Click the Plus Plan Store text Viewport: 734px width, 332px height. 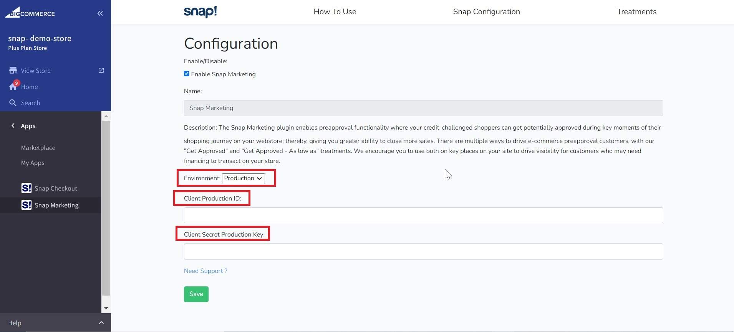coord(27,48)
